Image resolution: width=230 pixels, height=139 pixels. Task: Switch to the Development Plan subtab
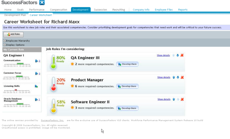tap(15, 15)
